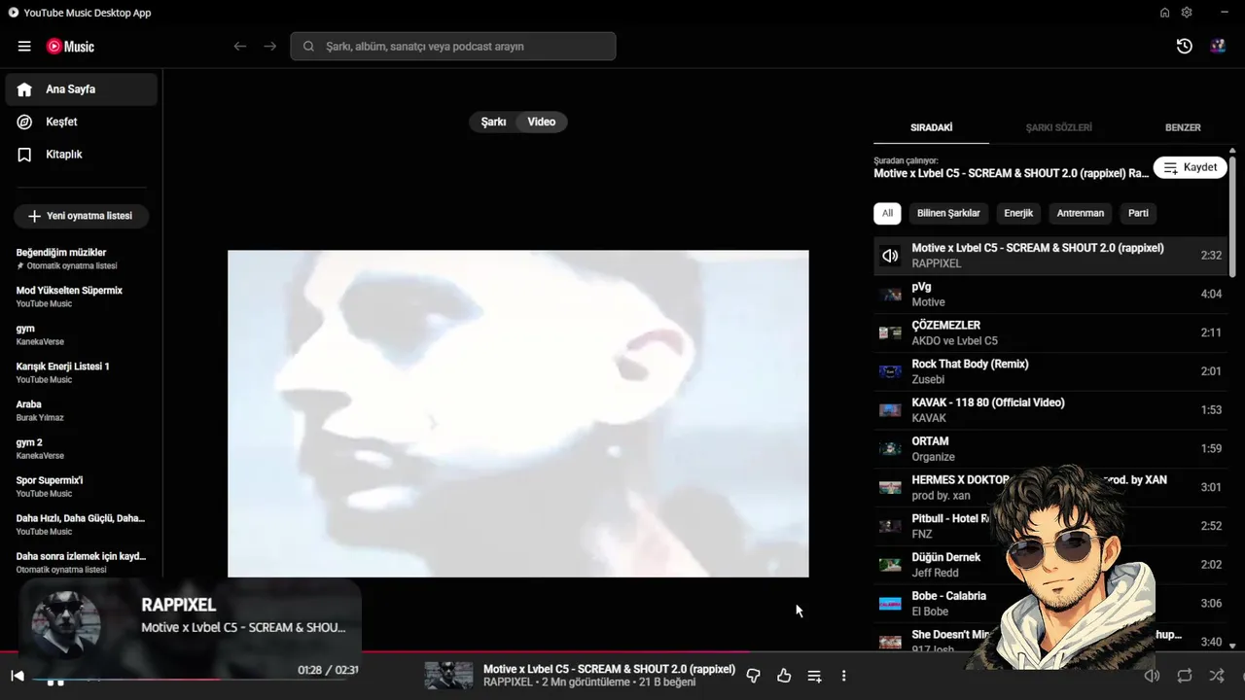The width and height of the screenshot is (1245, 700).
Task: Toggle repeat mode
Action: [1184, 676]
